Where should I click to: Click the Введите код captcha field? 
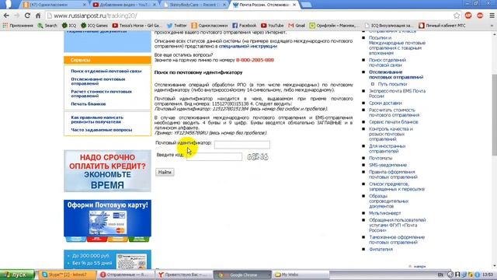click(214, 156)
